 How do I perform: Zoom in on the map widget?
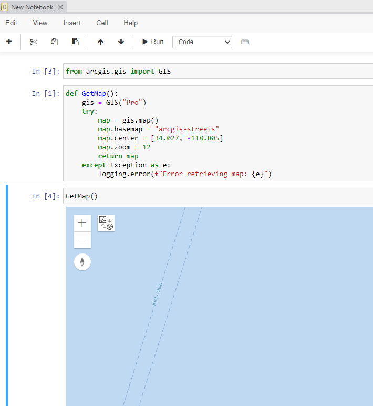point(82,223)
